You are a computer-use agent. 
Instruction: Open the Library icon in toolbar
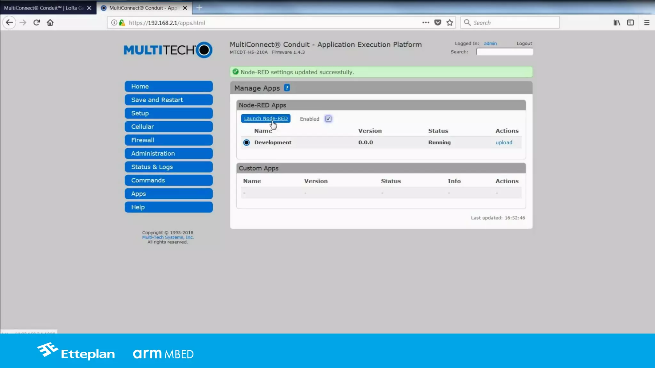(617, 23)
